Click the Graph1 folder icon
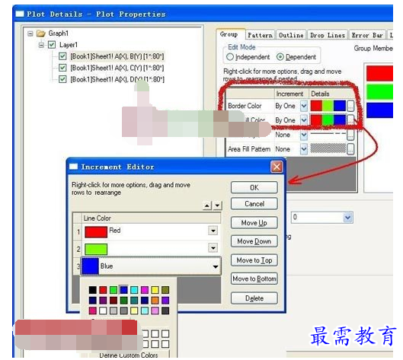Image resolution: width=403 pixels, height=360 pixels. (41, 33)
